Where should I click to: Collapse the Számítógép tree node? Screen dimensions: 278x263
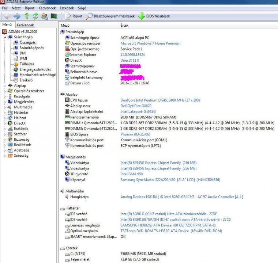pyautogui.click(x=5, y=37)
